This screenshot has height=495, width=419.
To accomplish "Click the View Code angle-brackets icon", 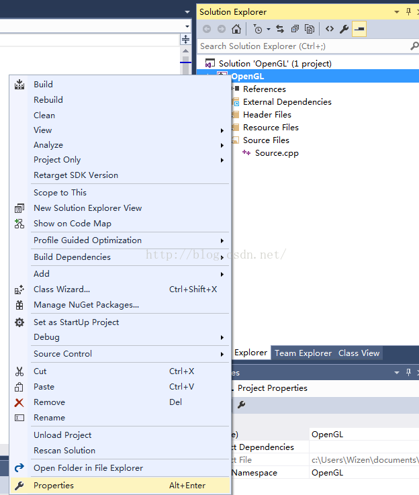I will [x=330, y=29].
